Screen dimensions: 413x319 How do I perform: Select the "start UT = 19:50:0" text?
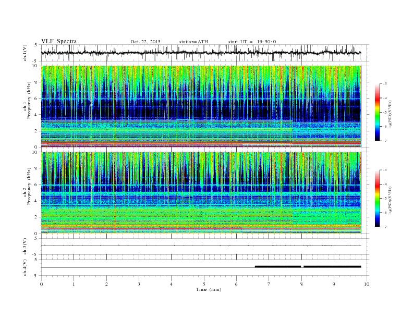[252, 42]
